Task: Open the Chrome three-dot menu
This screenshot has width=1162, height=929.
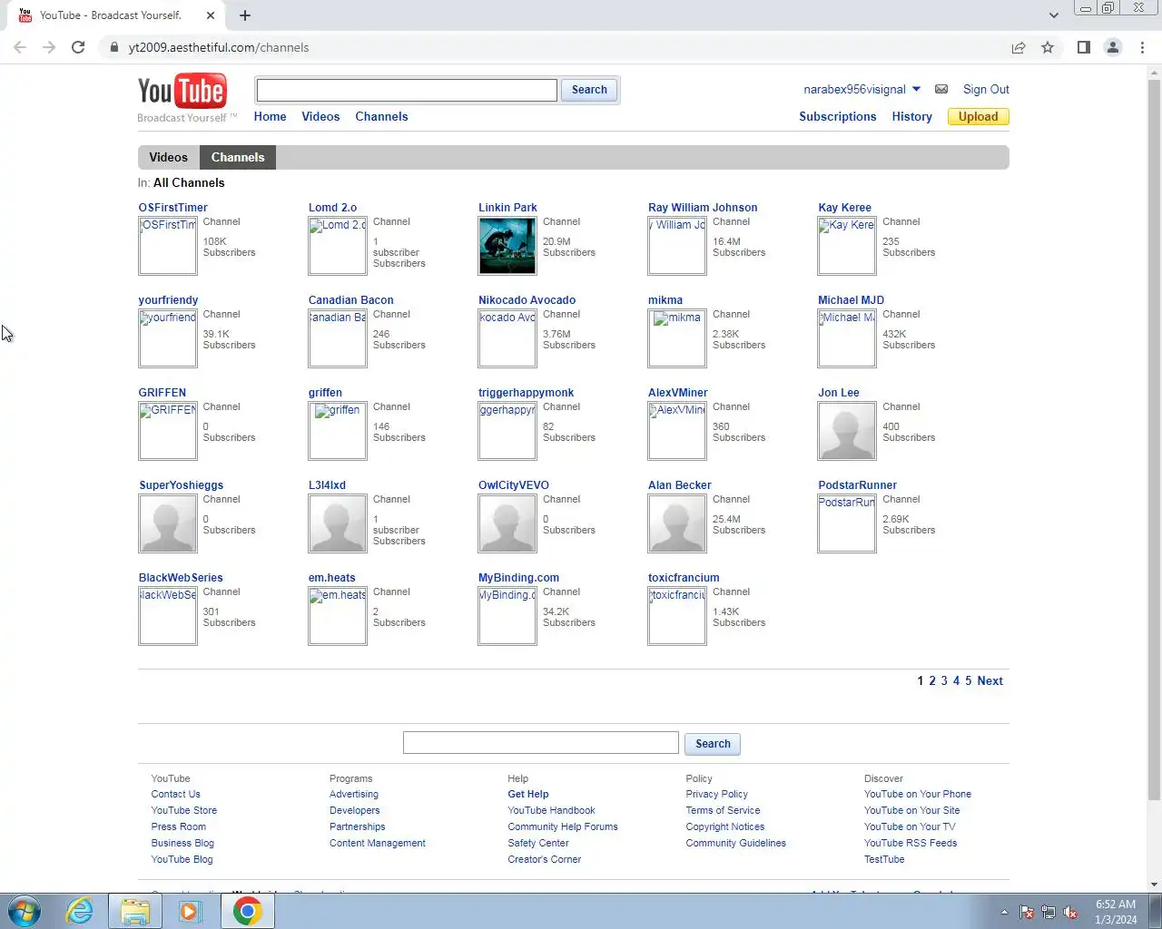Action: 1142,47
